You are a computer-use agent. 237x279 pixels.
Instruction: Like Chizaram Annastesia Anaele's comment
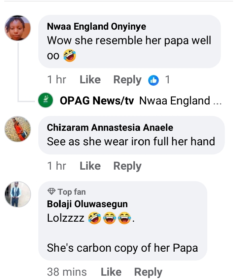(90, 166)
